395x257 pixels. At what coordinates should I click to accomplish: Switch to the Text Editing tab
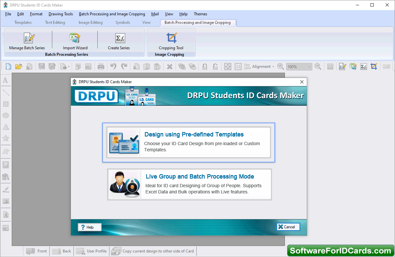(55, 23)
